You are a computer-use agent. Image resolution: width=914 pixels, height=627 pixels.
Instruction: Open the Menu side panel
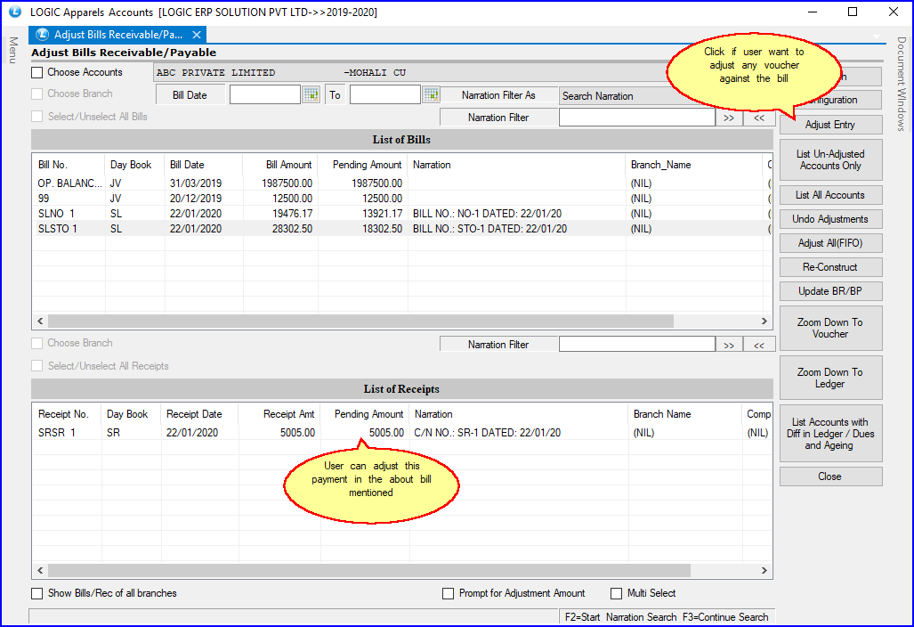(12, 50)
